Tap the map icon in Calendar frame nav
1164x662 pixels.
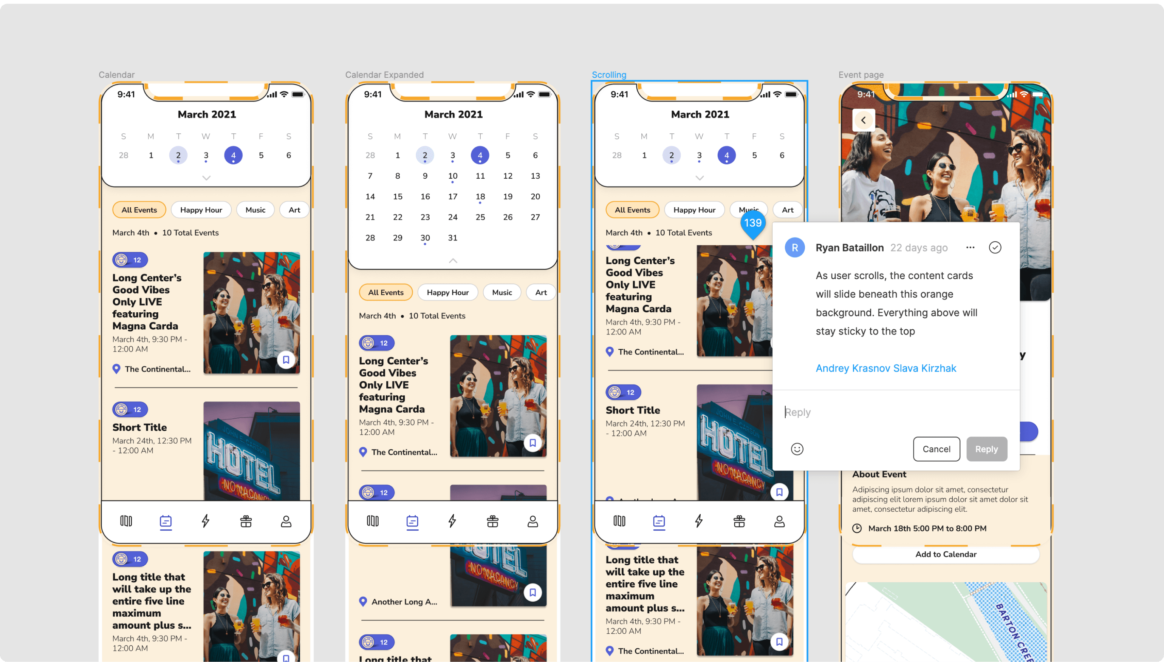coord(126,521)
